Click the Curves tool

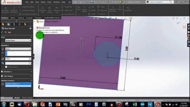[x=120, y=8]
